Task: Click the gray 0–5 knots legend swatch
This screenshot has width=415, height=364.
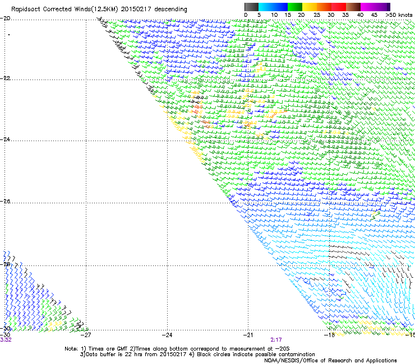Action: pyautogui.click(x=251, y=7)
